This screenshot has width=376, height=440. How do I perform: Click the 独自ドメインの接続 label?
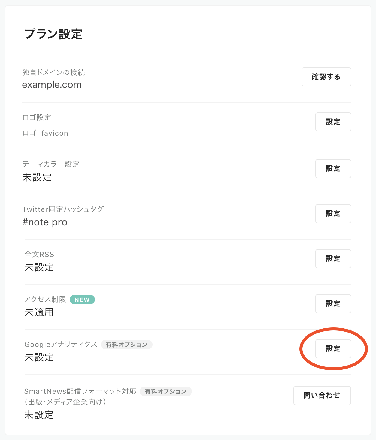point(53,72)
